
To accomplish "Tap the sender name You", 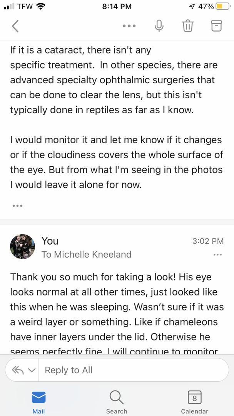I will (x=50, y=241).
